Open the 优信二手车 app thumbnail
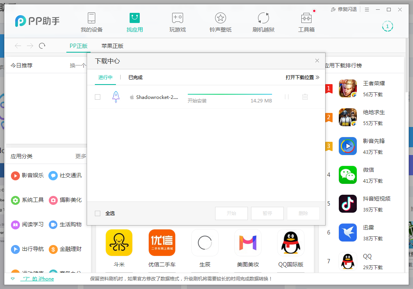This screenshot has width=413, height=289. 162,243
